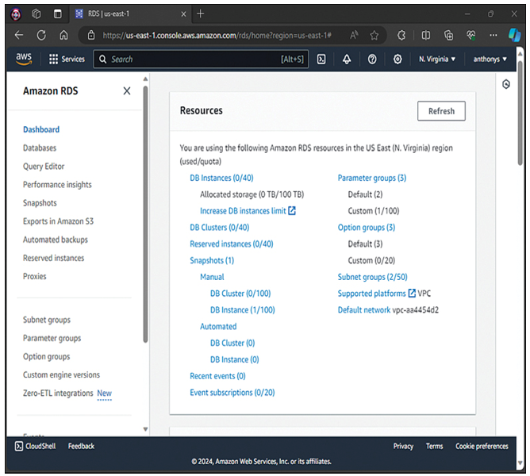Open CloudShell from the top navigation bar
The image size is (530, 476).
point(321,59)
